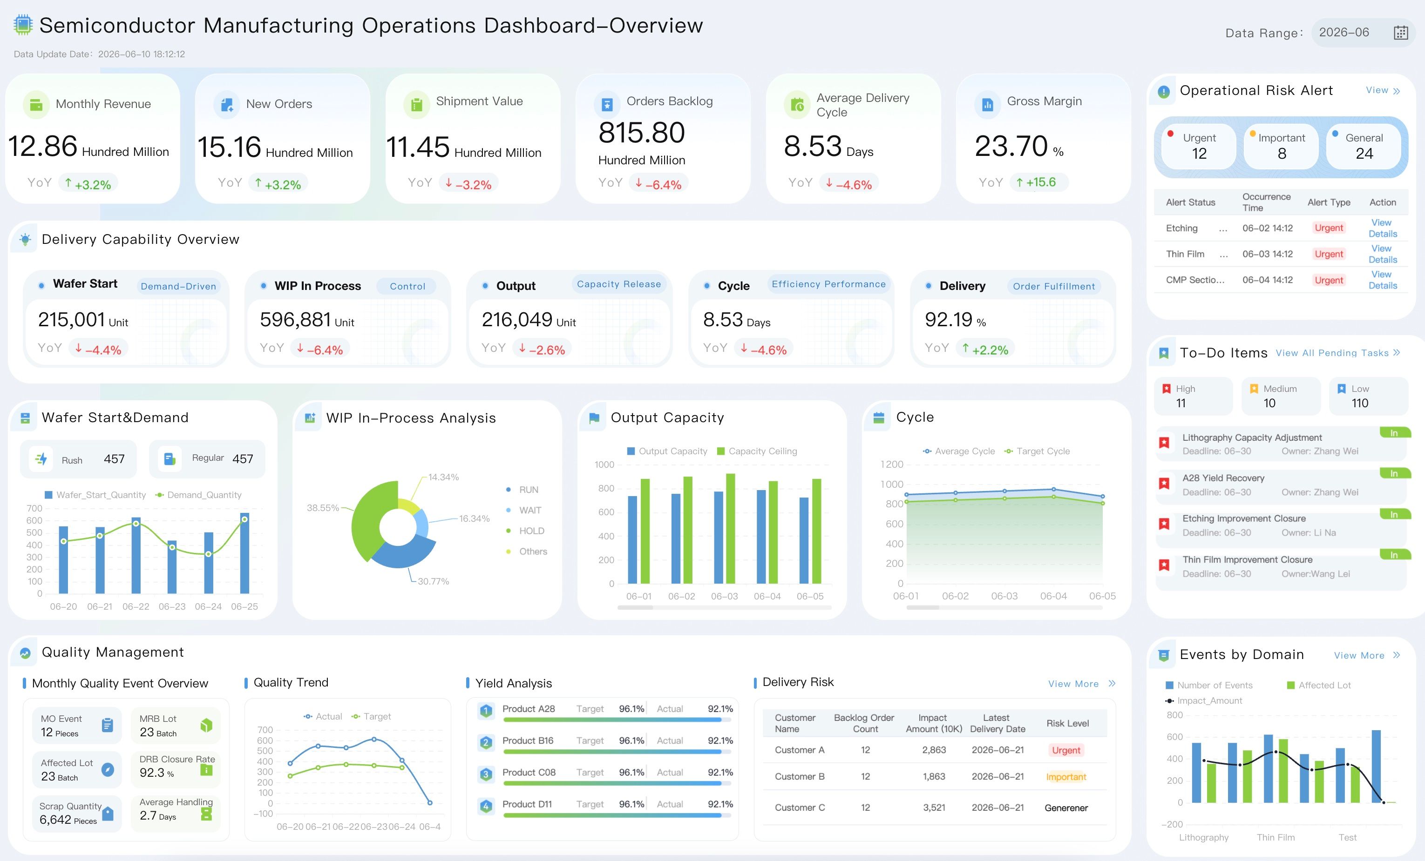Open the Data Range 2026-06 picker field
Viewport: 1425px width, 861px height.
(x=1363, y=33)
